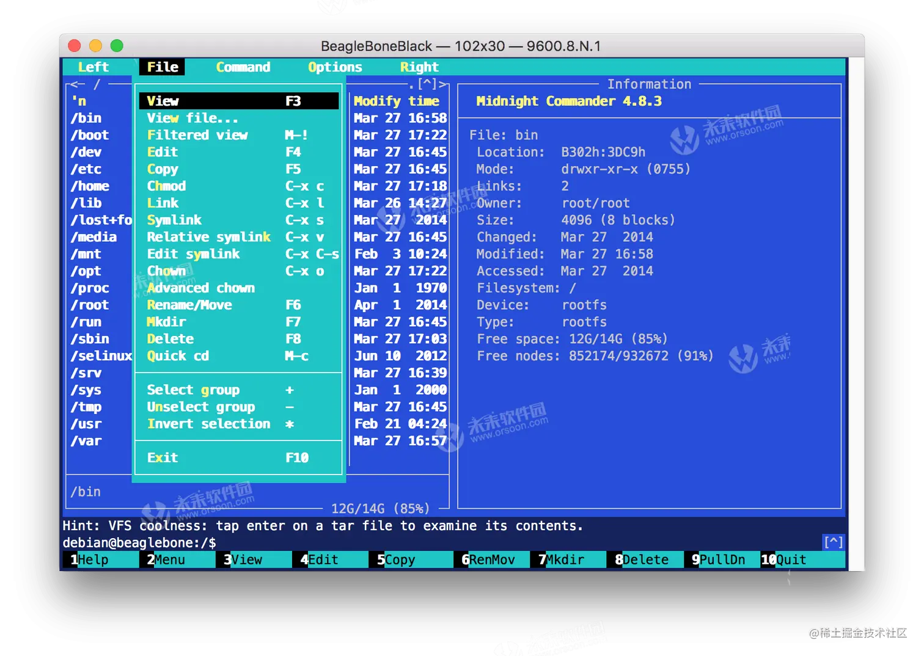The height and width of the screenshot is (656, 924).
Task: Select the /boot directory row
Action: (90, 135)
